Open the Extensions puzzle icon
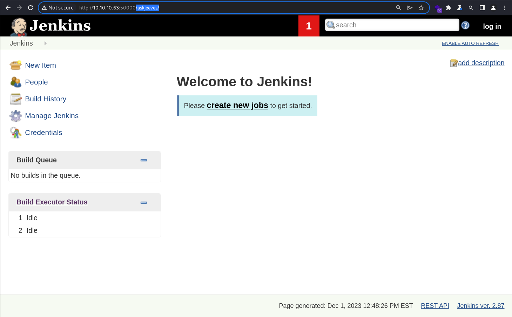Viewport: 512px width, 317px height. tap(449, 8)
